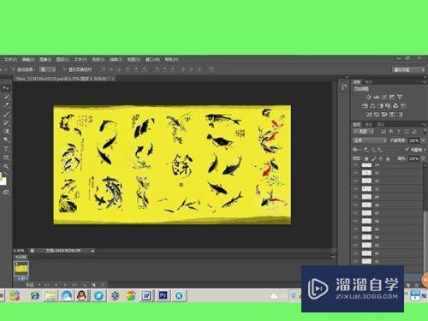Toggle the Auto-Select checkbox
Image resolution: width=428 pixels, height=321 pixels.
tap(14, 69)
